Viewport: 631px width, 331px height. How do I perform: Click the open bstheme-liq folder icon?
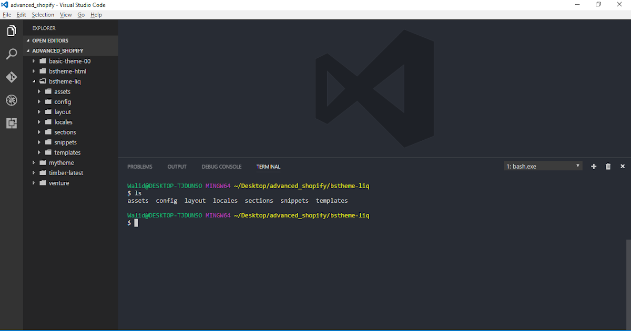[x=43, y=81]
